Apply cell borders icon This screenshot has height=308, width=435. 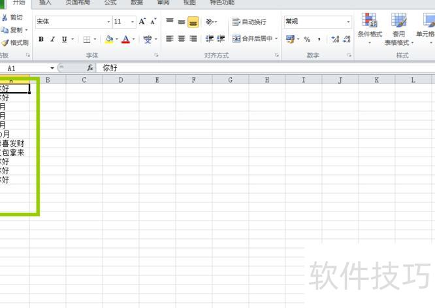click(x=87, y=39)
